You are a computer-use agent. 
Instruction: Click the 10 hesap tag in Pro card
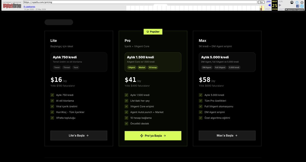152,68
